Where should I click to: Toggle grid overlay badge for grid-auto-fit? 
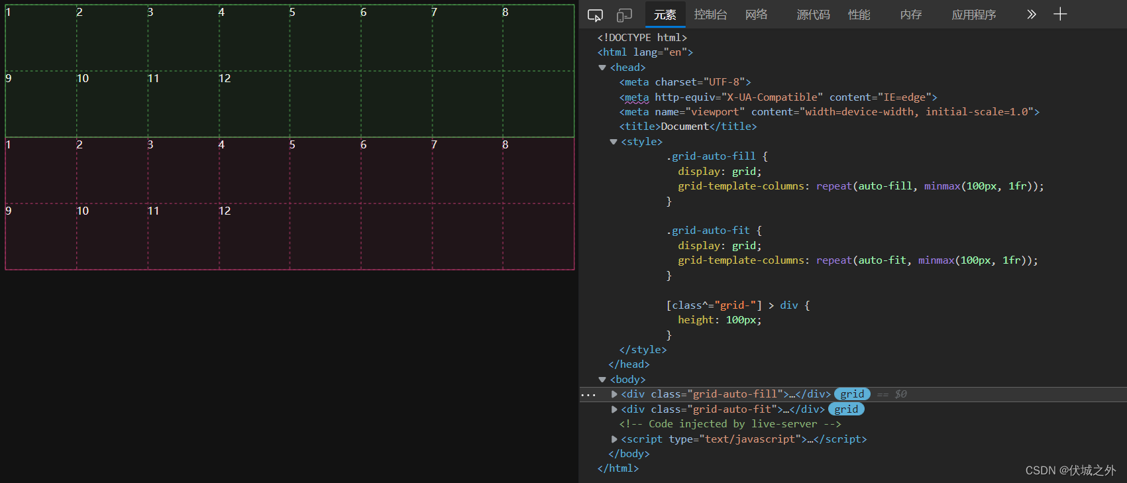coord(846,409)
